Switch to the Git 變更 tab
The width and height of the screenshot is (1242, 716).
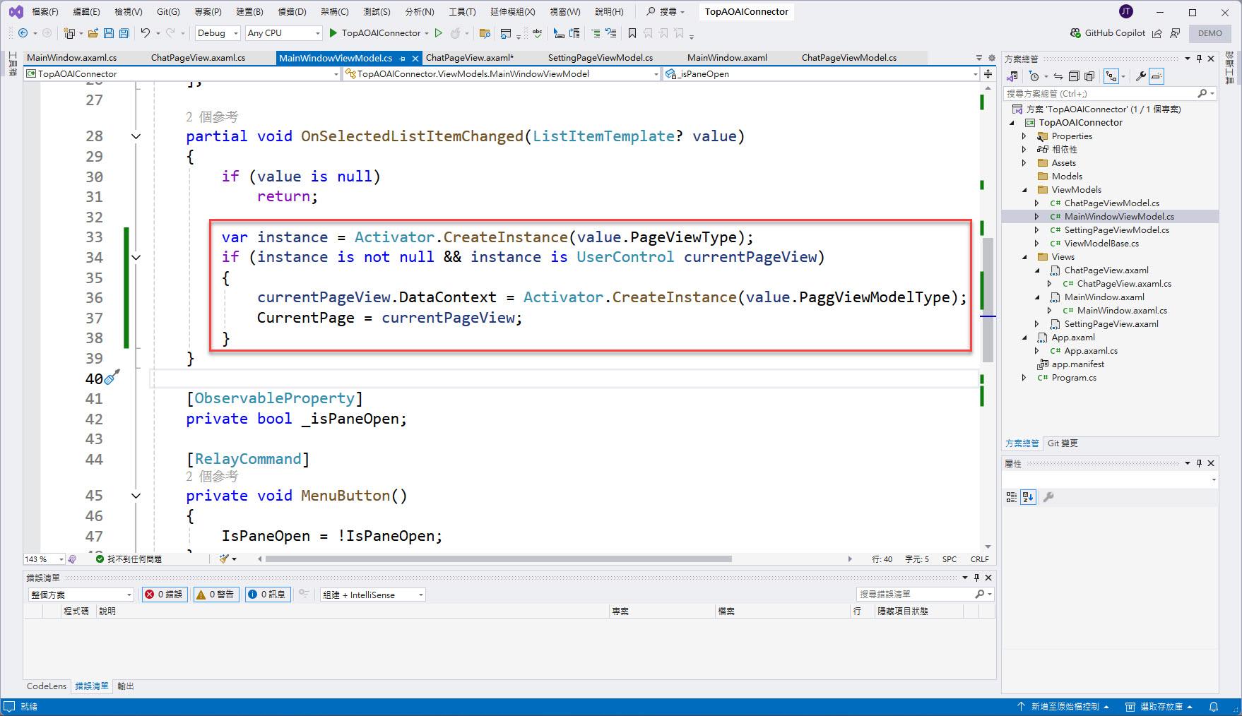[x=1063, y=443]
